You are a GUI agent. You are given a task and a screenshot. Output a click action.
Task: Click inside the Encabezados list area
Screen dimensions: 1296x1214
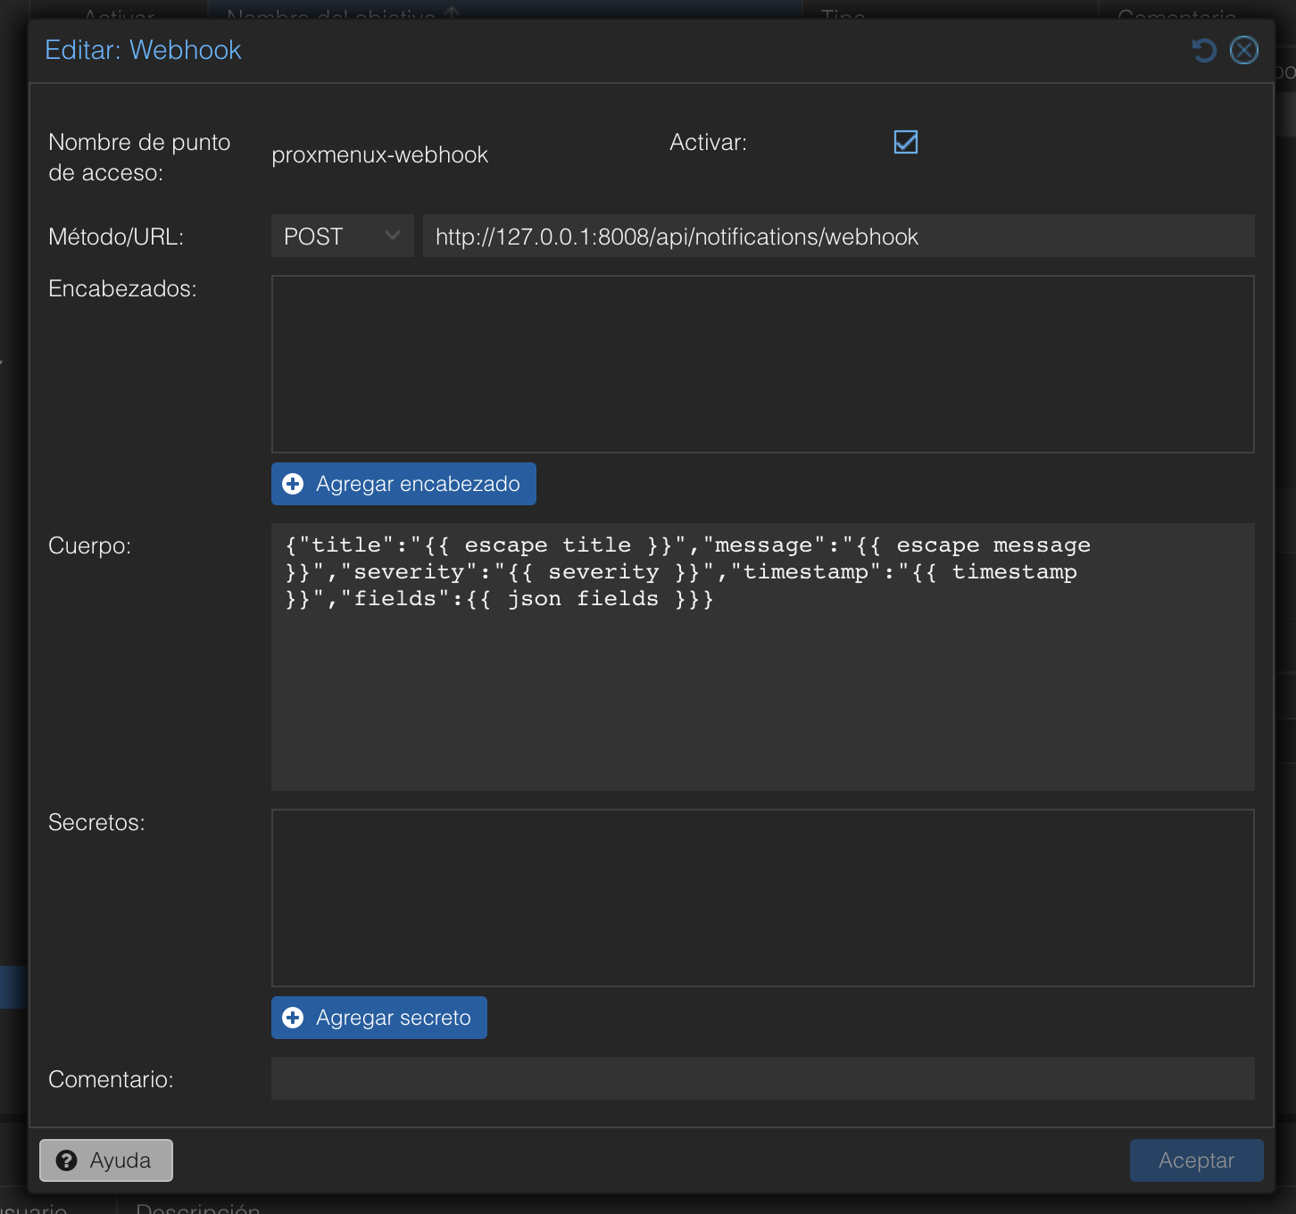click(x=763, y=364)
